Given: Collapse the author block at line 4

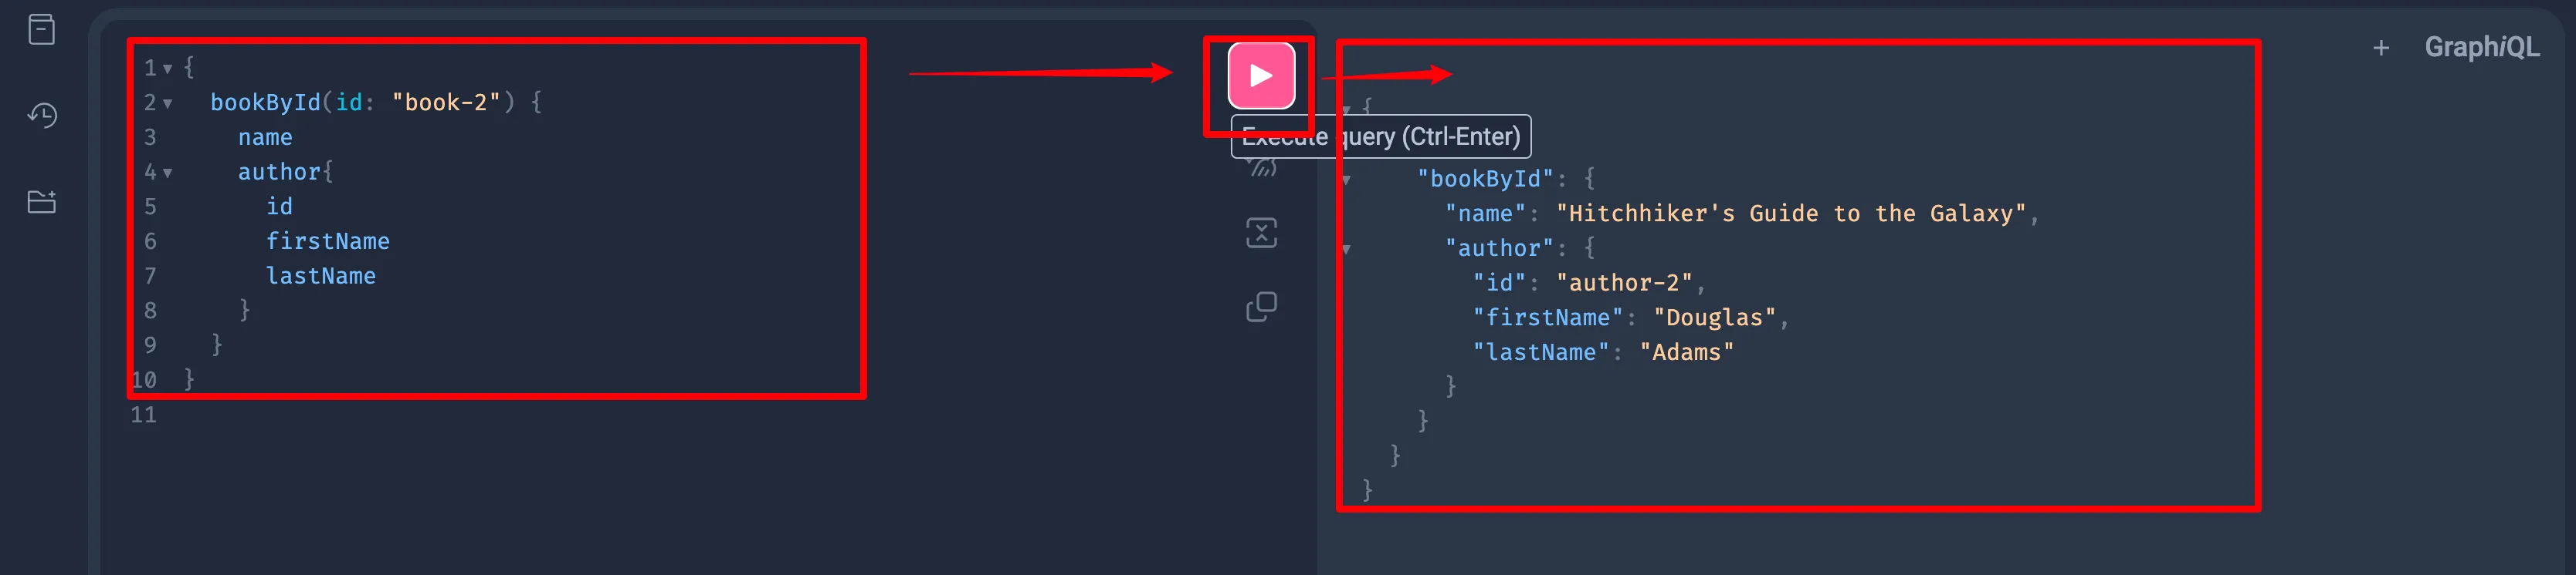Looking at the screenshot, I should 168,173.
